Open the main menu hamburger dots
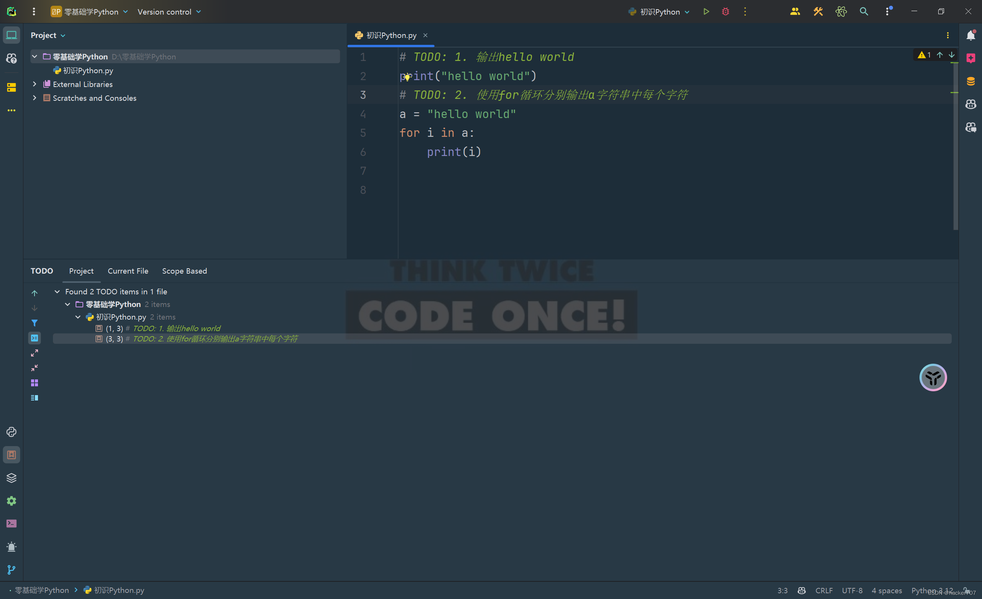Viewport: 982px width, 599px height. tap(34, 12)
